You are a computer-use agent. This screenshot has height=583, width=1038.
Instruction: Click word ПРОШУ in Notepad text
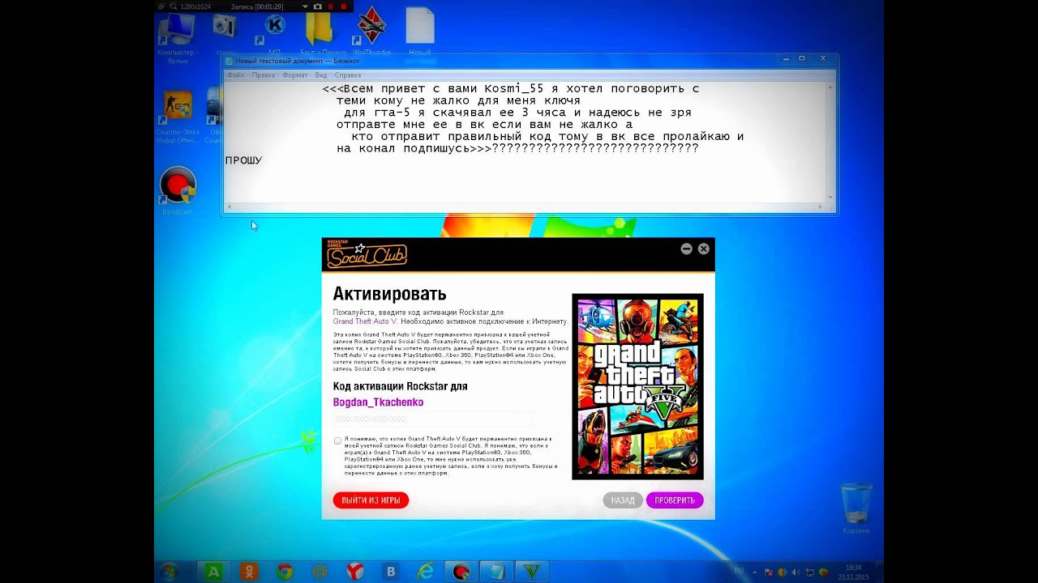(x=243, y=160)
